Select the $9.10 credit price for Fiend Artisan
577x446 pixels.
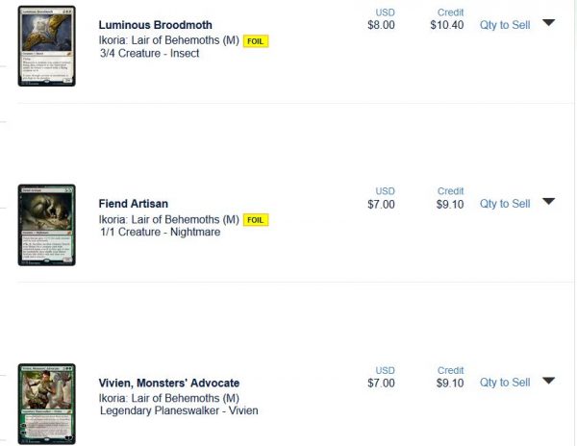[450, 204]
